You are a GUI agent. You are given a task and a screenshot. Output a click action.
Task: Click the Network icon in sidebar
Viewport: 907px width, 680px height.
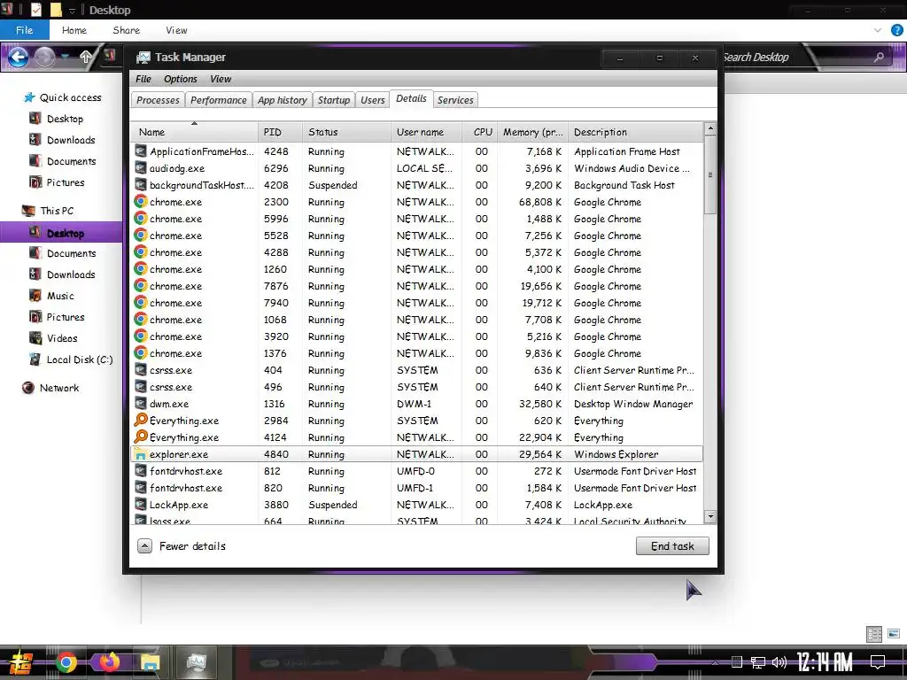27,388
